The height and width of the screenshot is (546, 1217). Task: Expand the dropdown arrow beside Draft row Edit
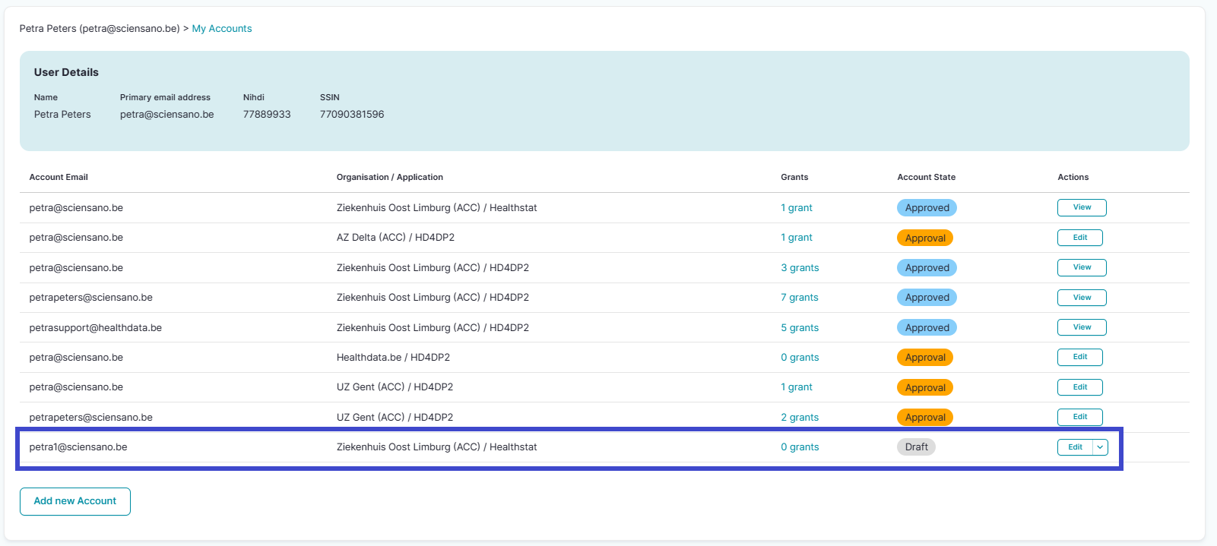1100,447
